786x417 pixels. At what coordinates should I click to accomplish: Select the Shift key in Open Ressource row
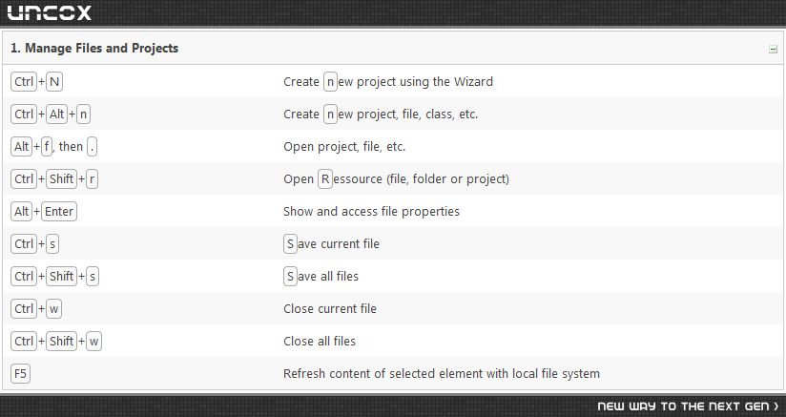[62, 179]
